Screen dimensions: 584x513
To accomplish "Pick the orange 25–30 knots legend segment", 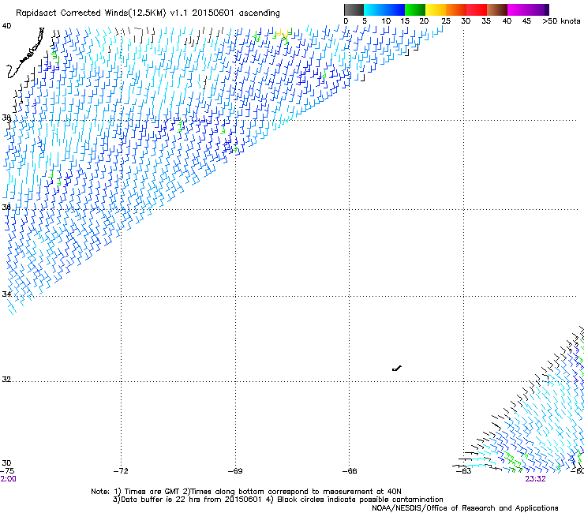I will point(456,9).
